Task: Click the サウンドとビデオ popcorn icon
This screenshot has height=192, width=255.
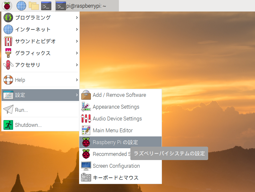Action: click(x=8, y=41)
